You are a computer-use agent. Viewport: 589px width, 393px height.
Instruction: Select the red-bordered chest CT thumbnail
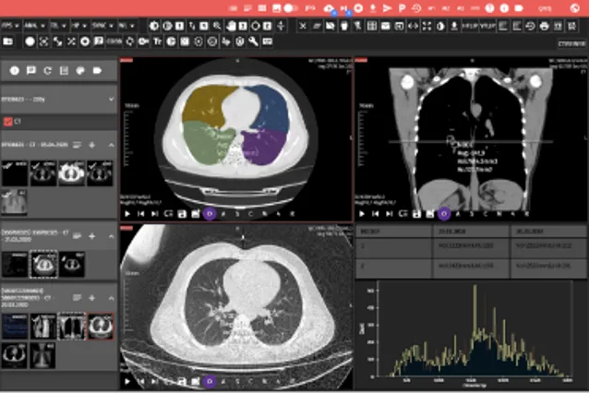pyautogui.click(x=101, y=325)
